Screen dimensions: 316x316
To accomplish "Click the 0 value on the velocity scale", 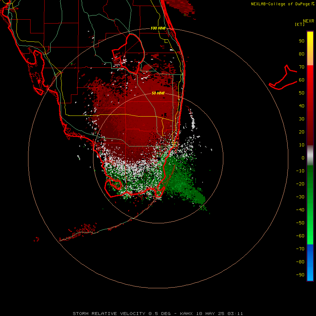I will click(x=303, y=158).
